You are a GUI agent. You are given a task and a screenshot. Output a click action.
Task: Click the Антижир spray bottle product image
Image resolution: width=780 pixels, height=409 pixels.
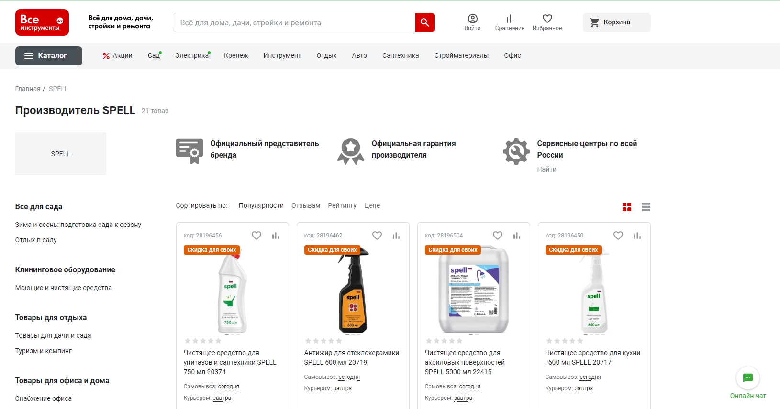353,291
